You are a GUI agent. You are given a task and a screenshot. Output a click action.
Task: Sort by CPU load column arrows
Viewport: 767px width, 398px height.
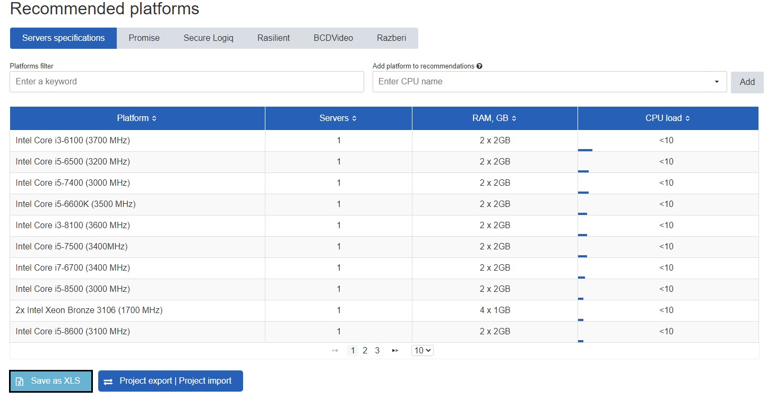[x=687, y=118]
